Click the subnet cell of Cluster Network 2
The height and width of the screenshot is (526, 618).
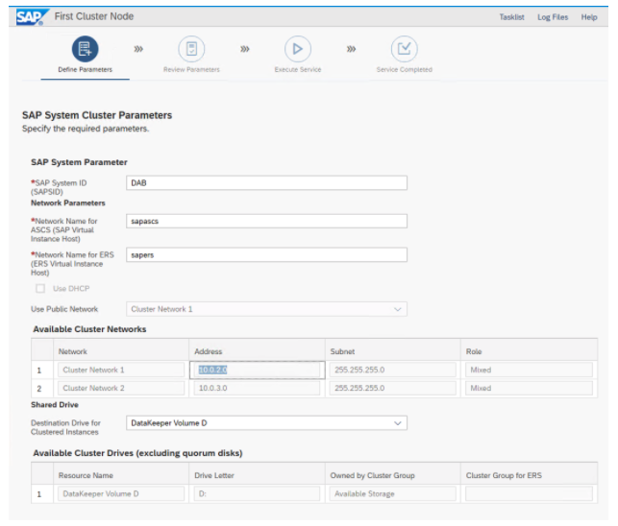[393, 388]
